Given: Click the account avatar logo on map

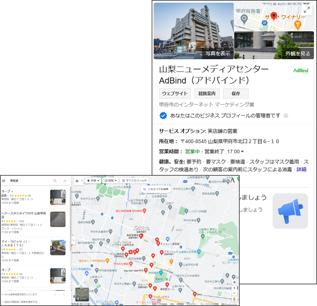Looking at the screenshot, I should [232, 180].
